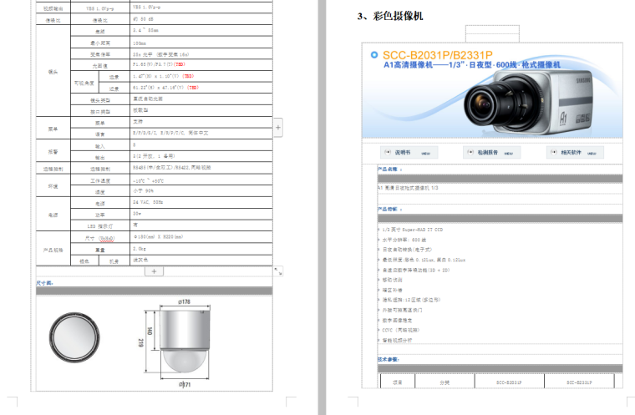Click the 说明书 icon in the product banner
The image size is (635, 415).
coord(403,153)
